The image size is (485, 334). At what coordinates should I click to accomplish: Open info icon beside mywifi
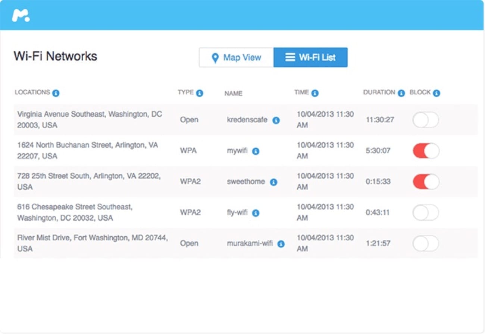256,151
